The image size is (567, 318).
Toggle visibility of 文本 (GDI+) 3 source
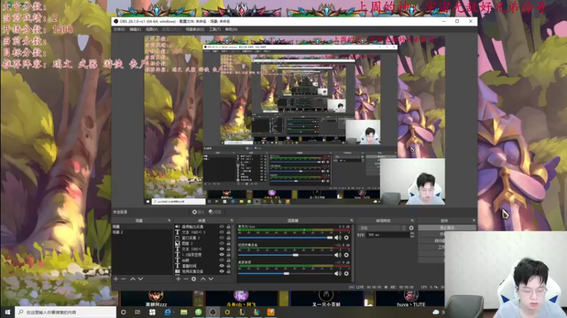[222, 232]
